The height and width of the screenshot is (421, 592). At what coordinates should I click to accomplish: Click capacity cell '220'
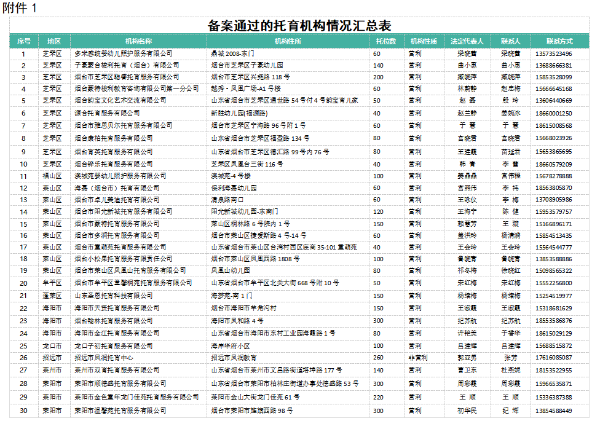(x=378, y=397)
